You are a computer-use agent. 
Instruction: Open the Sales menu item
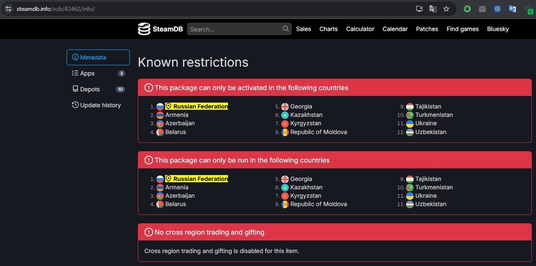pyautogui.click(x=303, y=29)
